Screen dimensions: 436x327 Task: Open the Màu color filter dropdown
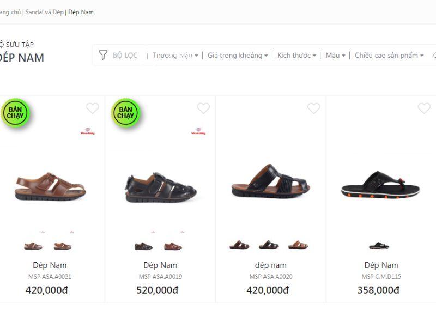pyautogui.click(x=335, y=55)
